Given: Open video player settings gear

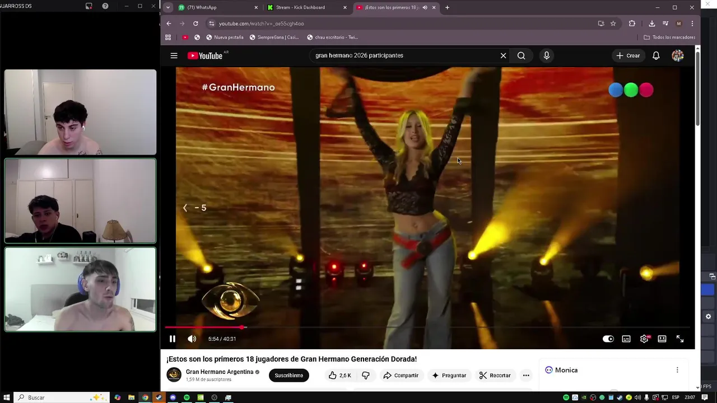Looking at the screenshot, I should pyautogui.click(x=644, y=339).
